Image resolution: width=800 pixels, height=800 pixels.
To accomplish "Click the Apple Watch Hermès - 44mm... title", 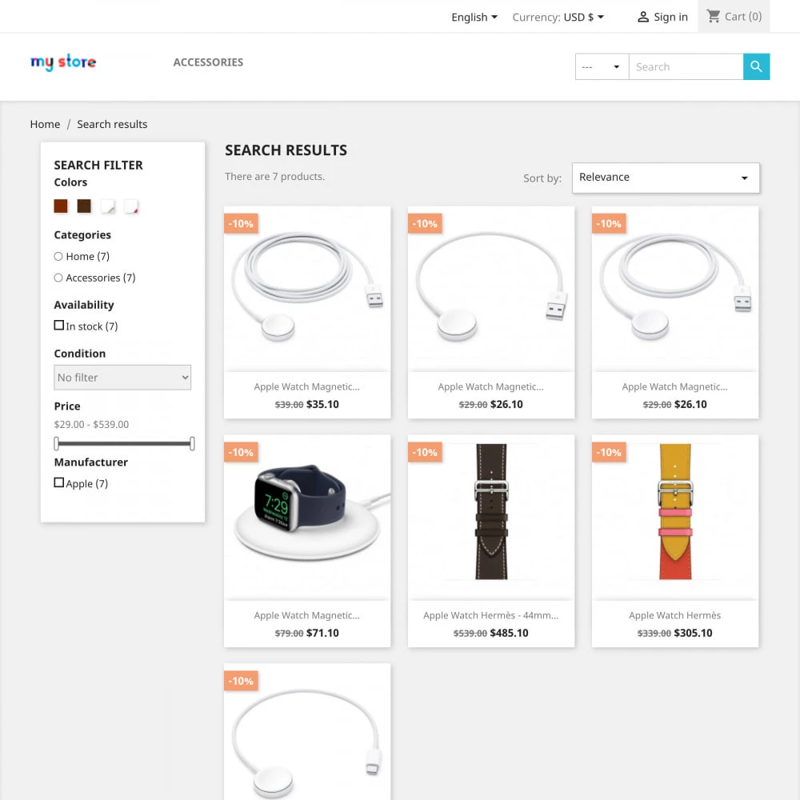I will pos(491,615).
